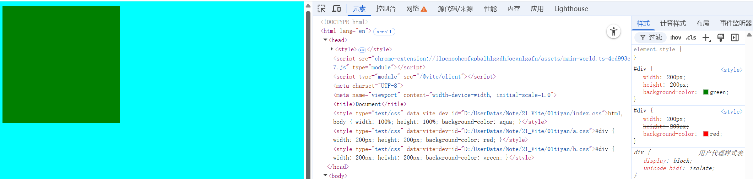Open the 内存 tab
The height and width of the screenshot is (179, 753).
coord(514,9)
